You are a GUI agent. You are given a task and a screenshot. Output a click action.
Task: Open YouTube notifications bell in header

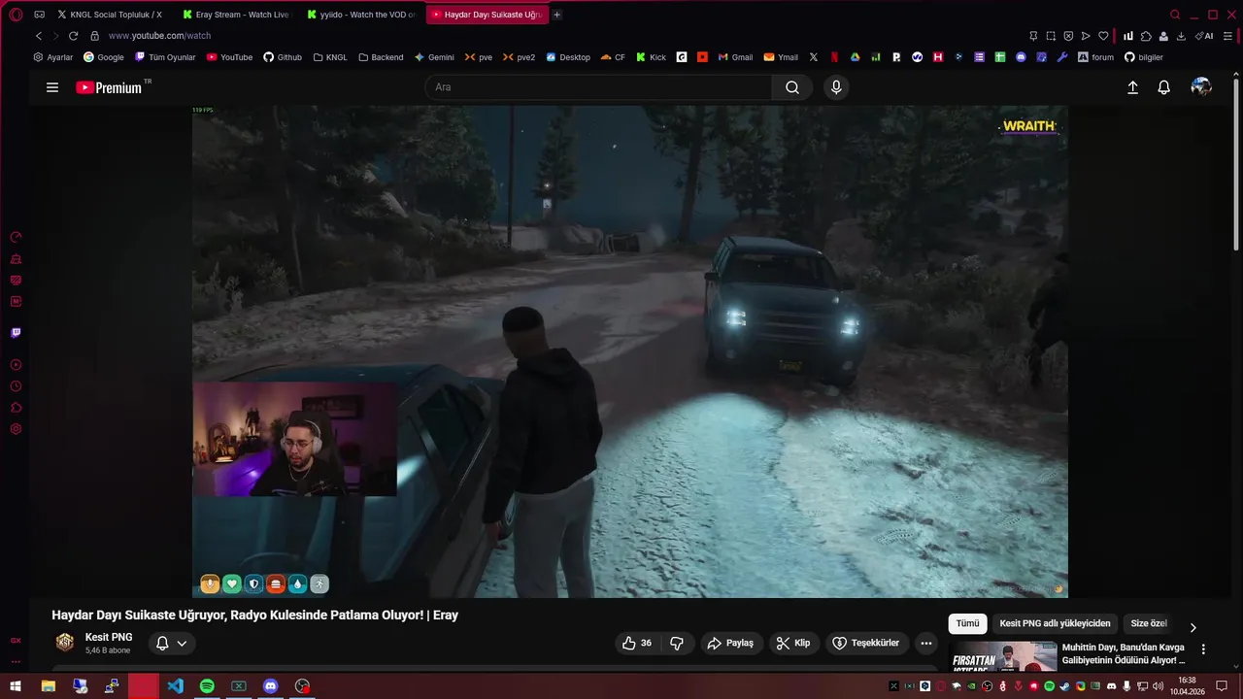tap(1163, 87)
